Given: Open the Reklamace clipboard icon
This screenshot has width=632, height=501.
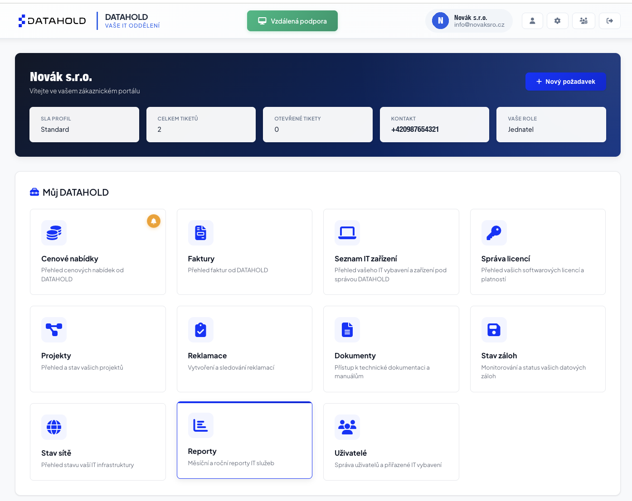Looking at the screenshot, I should 201,330.
